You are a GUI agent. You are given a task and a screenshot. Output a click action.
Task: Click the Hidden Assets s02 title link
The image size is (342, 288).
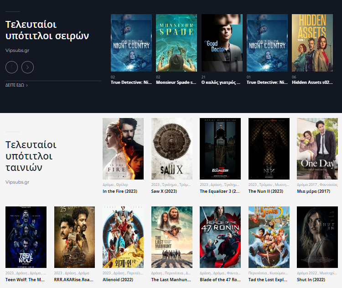coord(312,82)
